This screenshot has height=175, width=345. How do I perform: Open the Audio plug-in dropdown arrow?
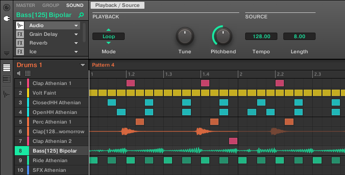76,26
